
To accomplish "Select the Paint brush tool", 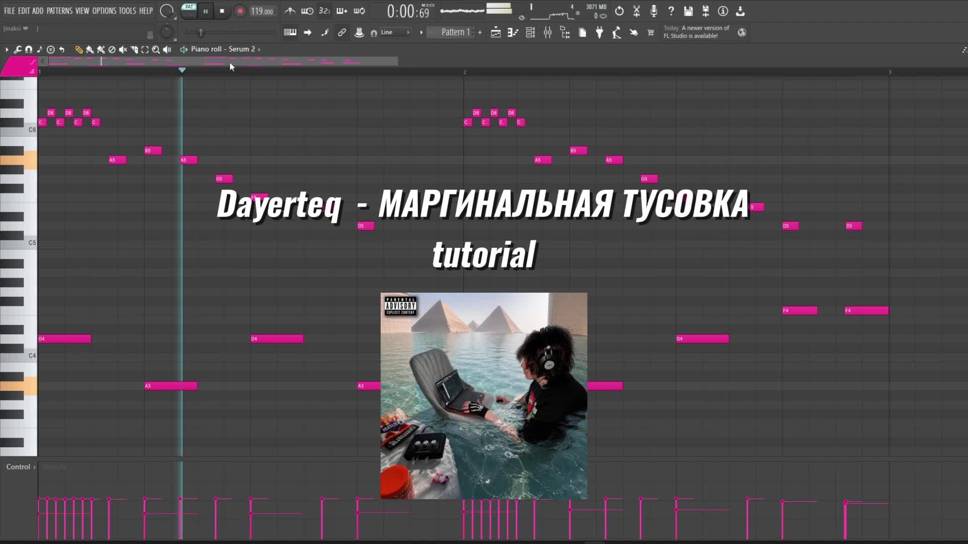I will [x=90, y=49].
